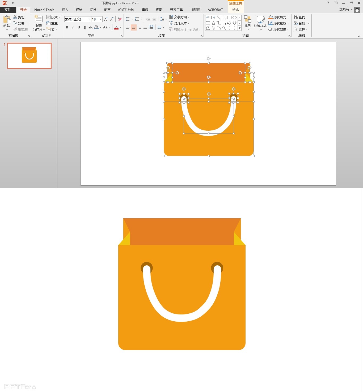
Task: Click the increase font size icon
Action: (106, 19)
